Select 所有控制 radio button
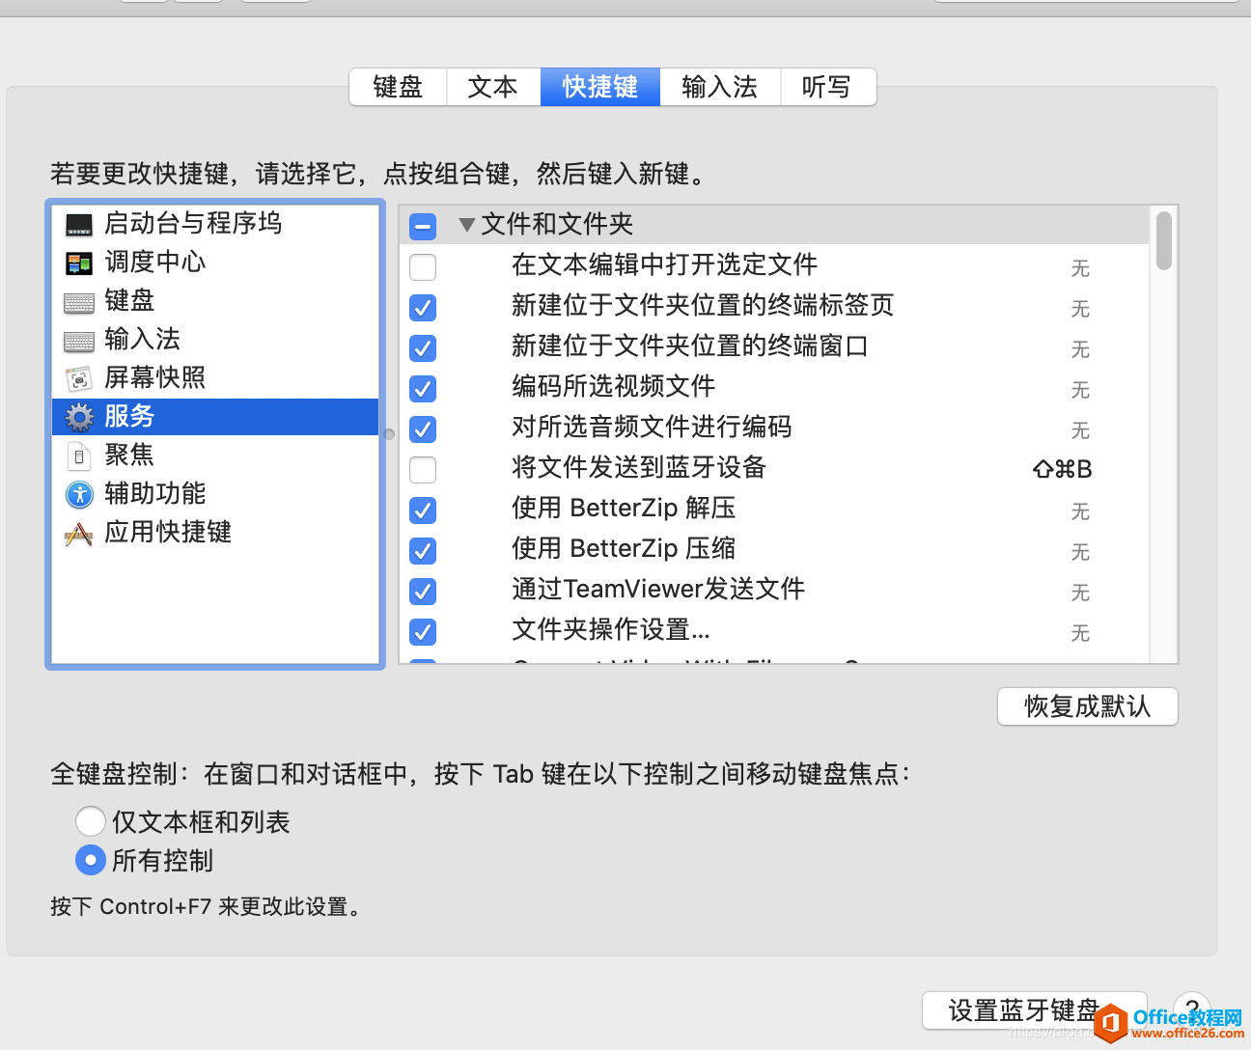Viewport: 1251px width, 1050px height. pyautogui.click(x=91, y=860)
